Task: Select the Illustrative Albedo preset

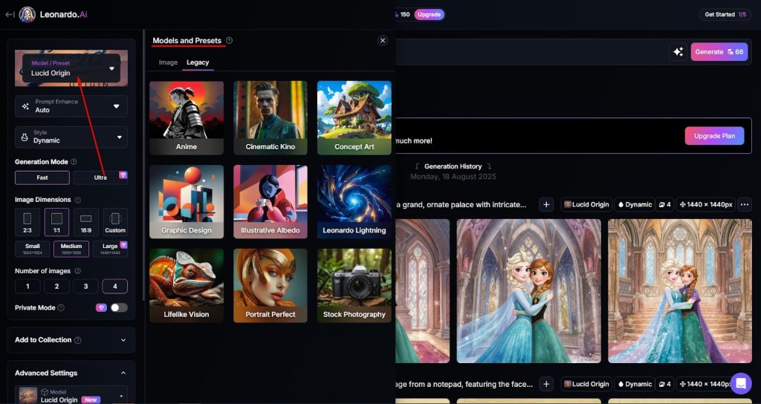Action: click(x=271, y=202)
